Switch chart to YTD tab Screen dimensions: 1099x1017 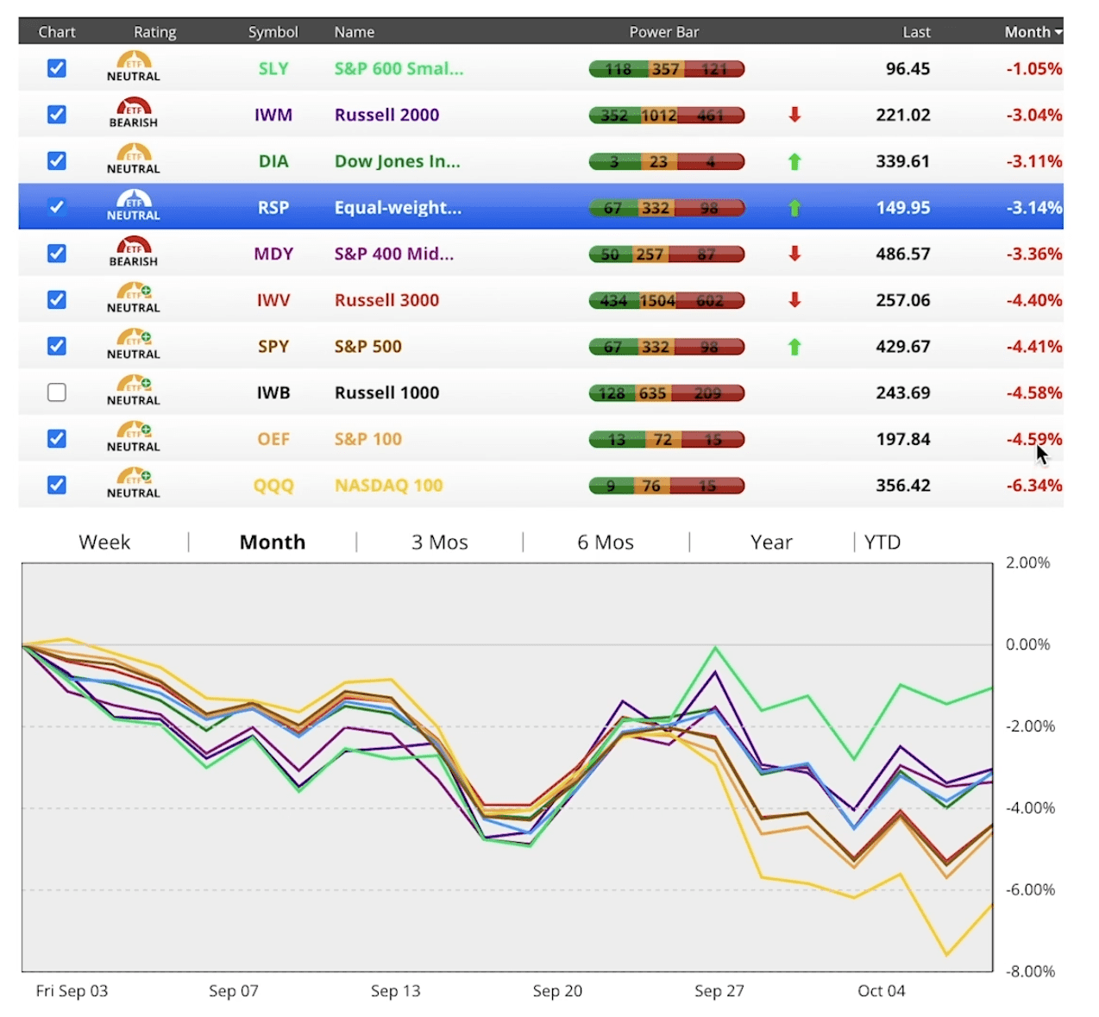pos(882,543)
